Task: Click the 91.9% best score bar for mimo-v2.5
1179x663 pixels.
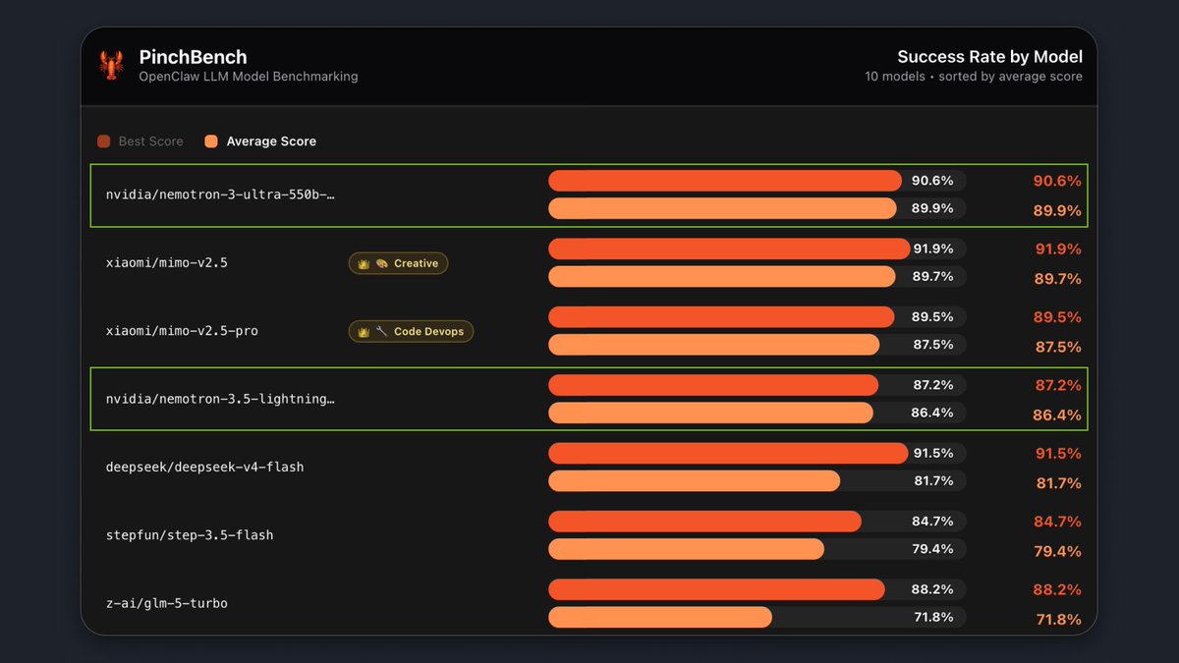Action: coord(729,249)
